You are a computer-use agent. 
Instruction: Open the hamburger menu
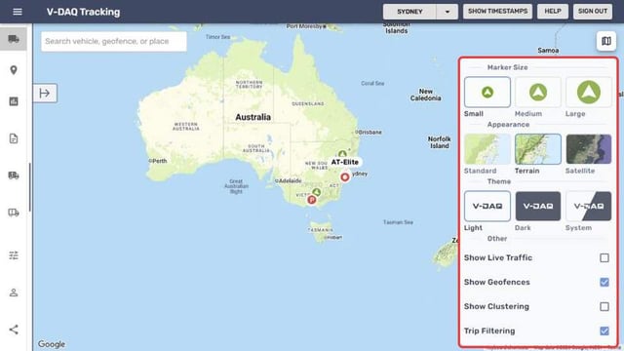18,12
